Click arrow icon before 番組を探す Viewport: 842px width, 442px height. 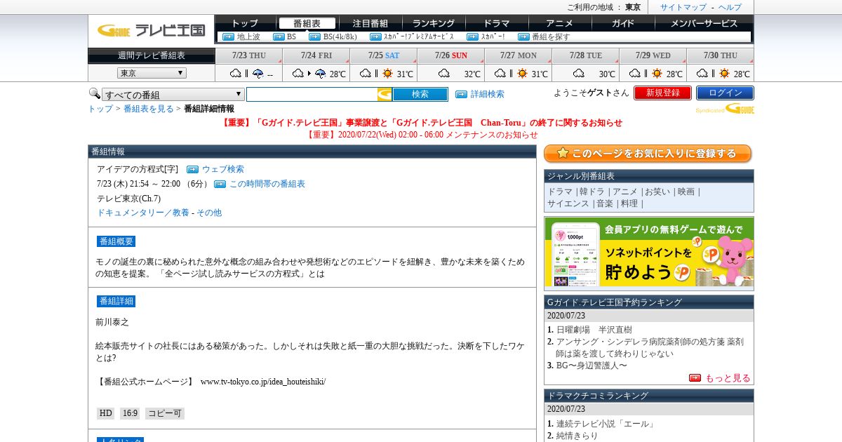coord(523,37)
